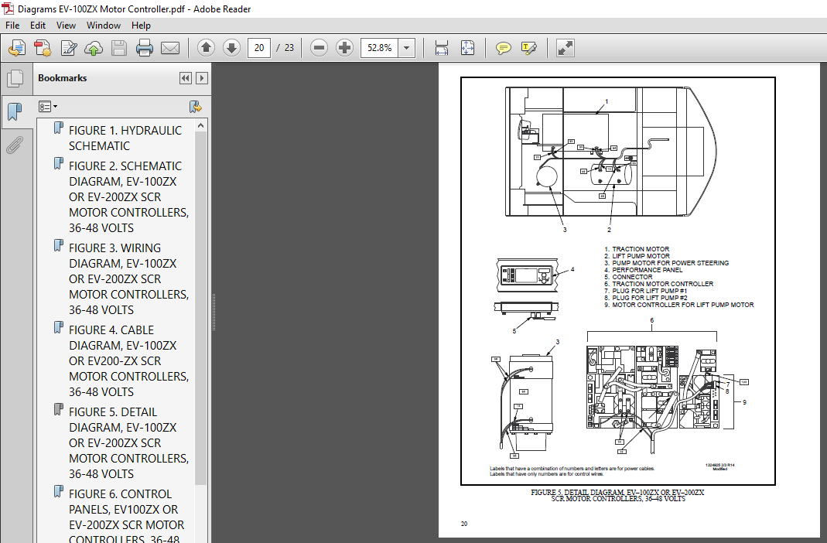Click the expand panel right arrow button
Screen dimensions: 827x543
click(201, 78)
